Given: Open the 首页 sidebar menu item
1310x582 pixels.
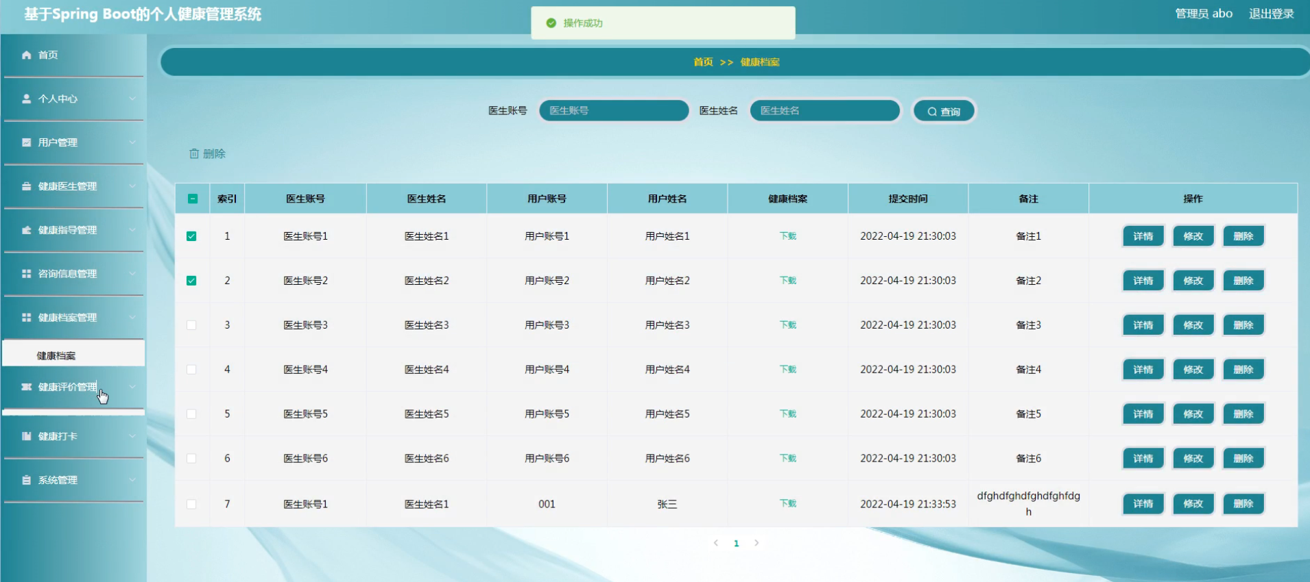Looking at the screenshot, I should pyautogui.click(x=73, y=55).
